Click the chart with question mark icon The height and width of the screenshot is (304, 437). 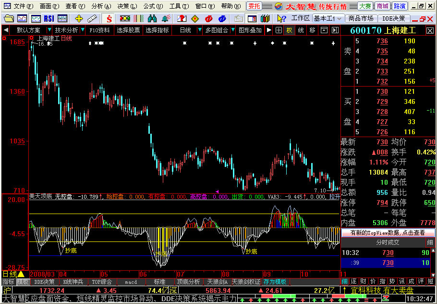[x=182, y=19]
